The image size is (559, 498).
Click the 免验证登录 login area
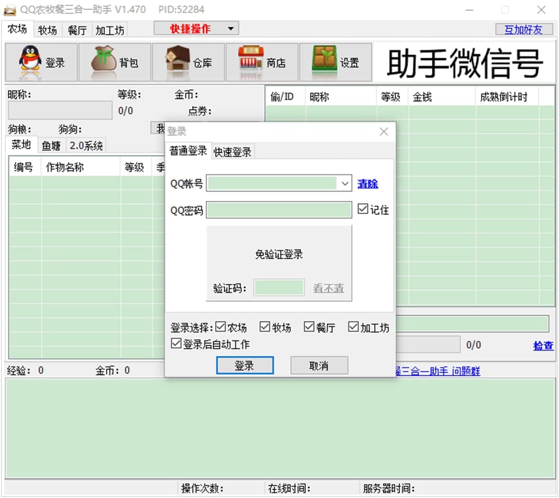[278, 255]
